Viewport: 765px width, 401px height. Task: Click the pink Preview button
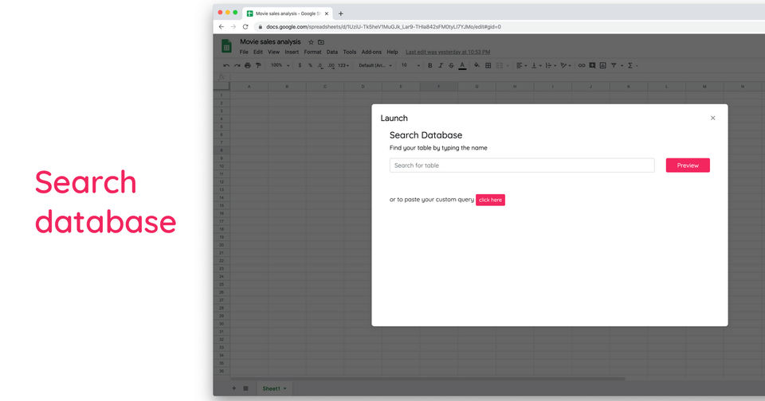[688, 165]
